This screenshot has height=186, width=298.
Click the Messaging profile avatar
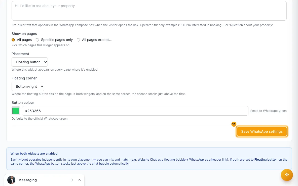point(11,180)
